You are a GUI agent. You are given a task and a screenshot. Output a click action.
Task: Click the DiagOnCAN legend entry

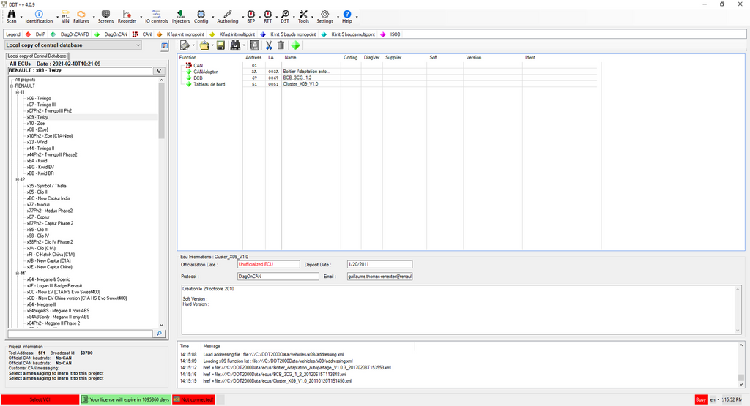111,34
